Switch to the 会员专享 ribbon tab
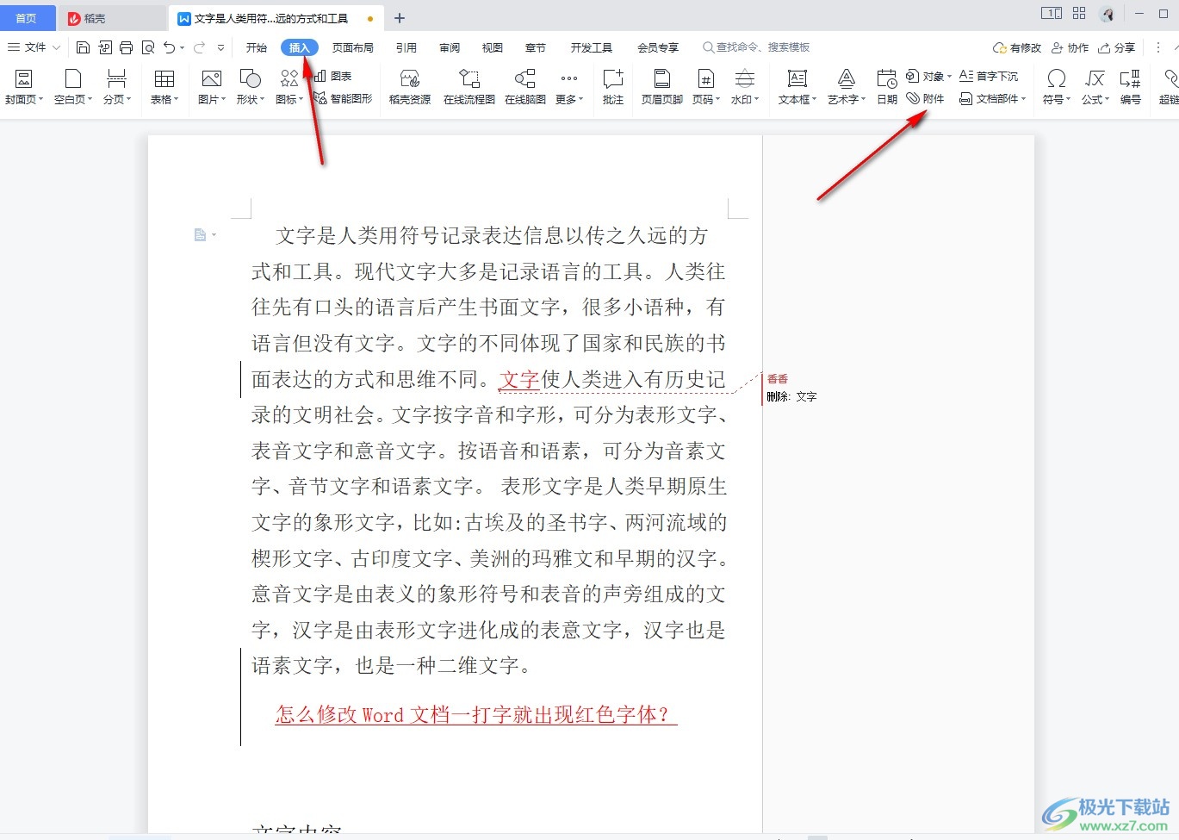This screenshot has height=840, width=1179. click(658, 47)
